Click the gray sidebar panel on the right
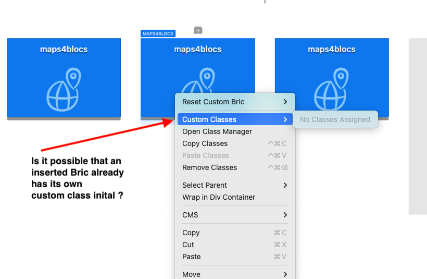This screenshot has width=427, height=279. [x=418, y=126]
